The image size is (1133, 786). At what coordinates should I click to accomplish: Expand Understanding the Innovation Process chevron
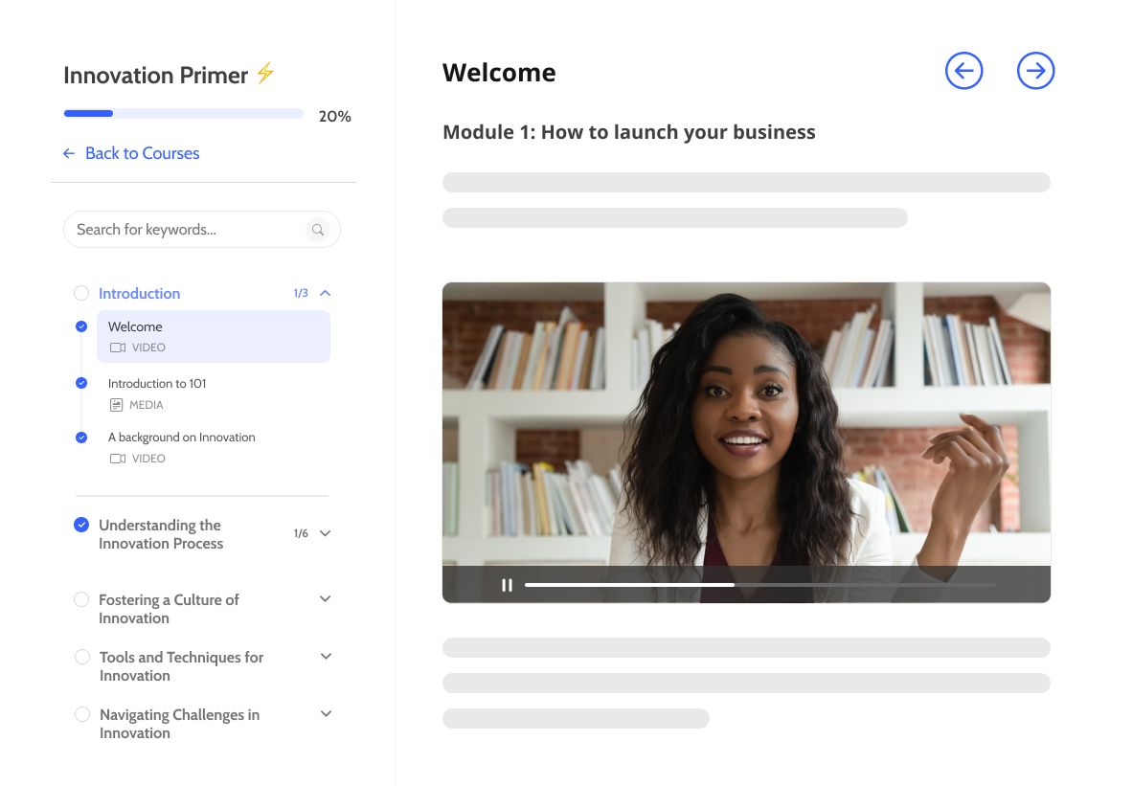click(x=326, y=533)
